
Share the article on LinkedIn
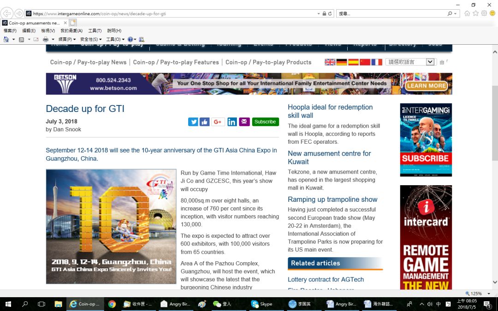[232, 122]
